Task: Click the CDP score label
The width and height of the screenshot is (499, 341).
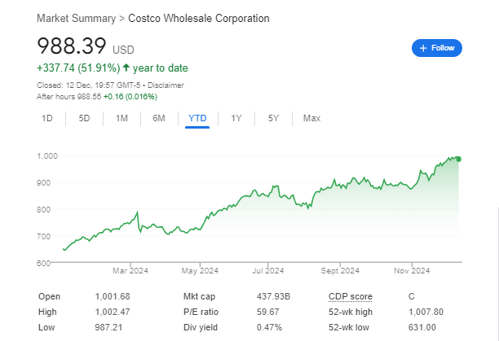Action: point(350,296)
